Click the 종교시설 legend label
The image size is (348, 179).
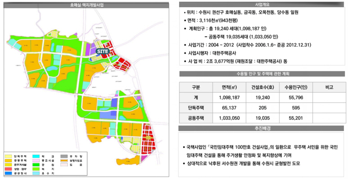pos(48,161)
